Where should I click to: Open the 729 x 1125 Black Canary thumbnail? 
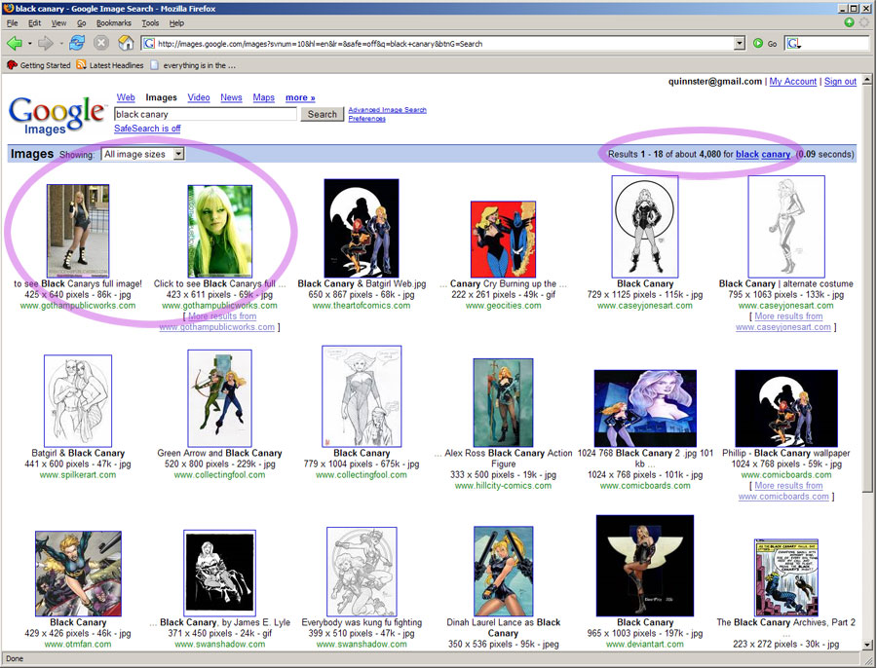(645, 226)
